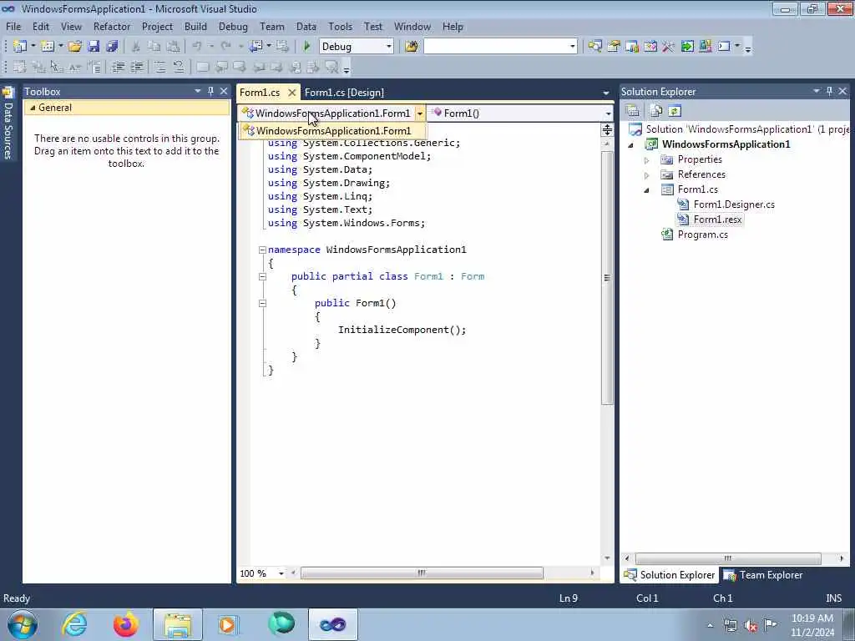Image resolution: width=855 pixels, height=641 pixels.
Task: Open the editor zoom 100 % dropdown
Action: pos(281,573)
